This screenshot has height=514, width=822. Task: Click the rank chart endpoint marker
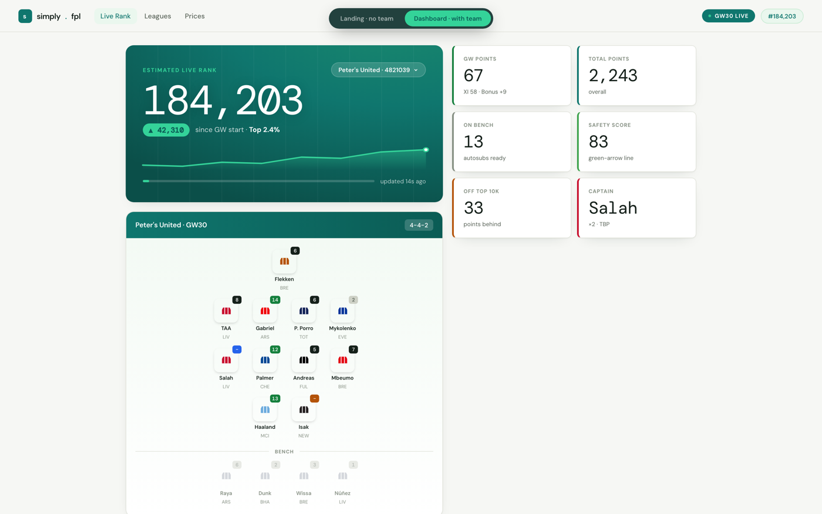point(426,150)
